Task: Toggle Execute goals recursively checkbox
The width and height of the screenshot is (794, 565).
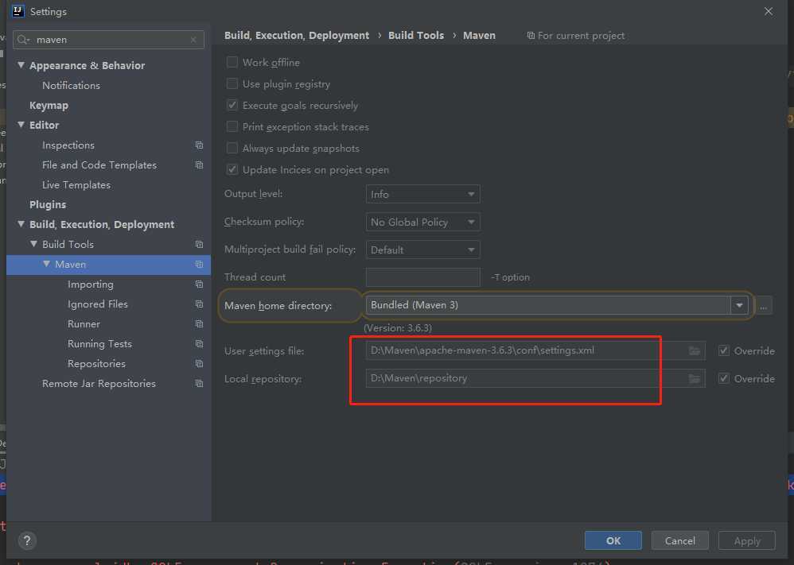Action: pyautogui.click(x=232, y=105)
